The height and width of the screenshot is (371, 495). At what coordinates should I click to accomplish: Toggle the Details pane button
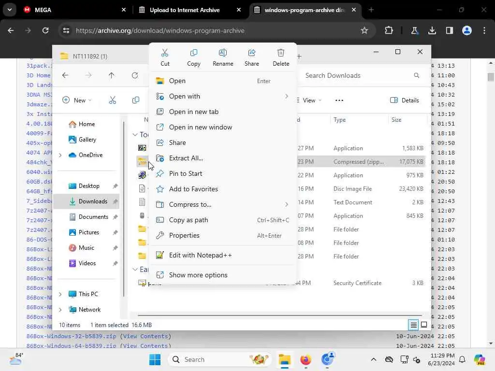(x=405, y=100)
